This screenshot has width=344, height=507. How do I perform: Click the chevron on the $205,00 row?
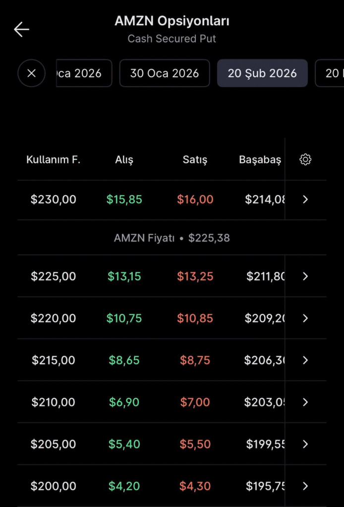(305, 444)
